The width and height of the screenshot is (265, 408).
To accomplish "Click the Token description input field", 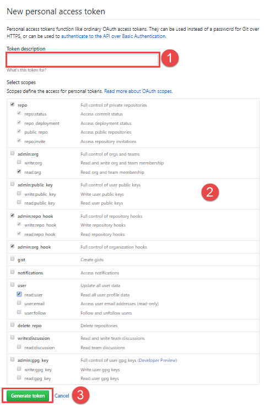I will pyautogui.click(x=83, y=59).
